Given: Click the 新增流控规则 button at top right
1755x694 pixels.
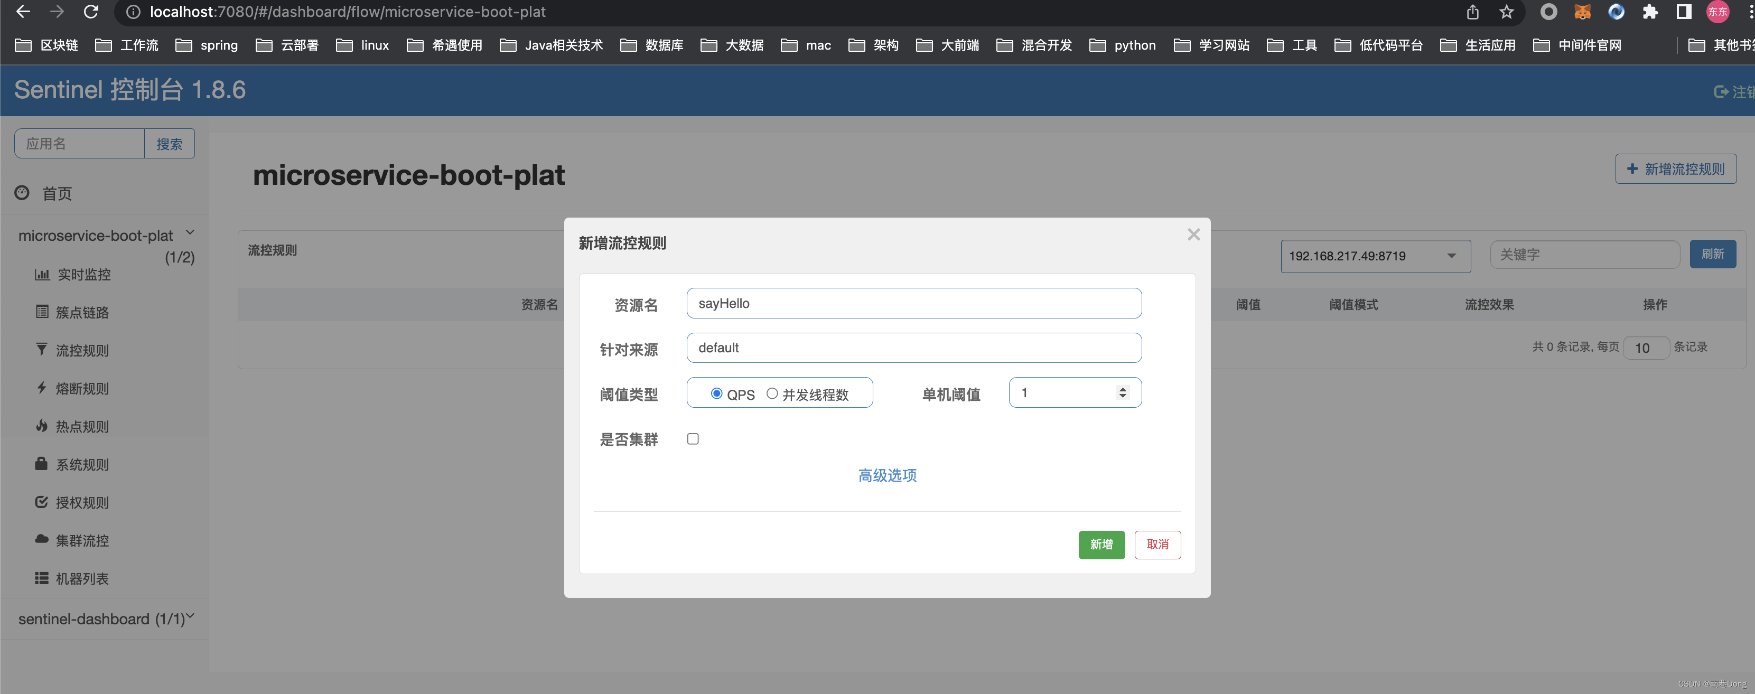Looking at the screenshot, I should 1676,169.
